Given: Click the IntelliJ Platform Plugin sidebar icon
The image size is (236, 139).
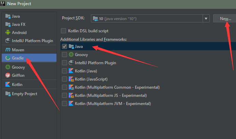Looking at the screenshot, I should click(x=8, y=40).
